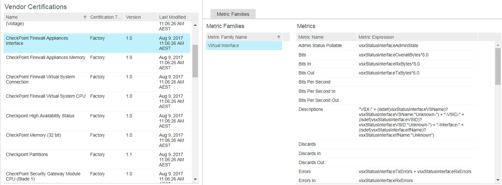Viewport: 502px width, 185px height.
Task: Click the vendor list scroll up arrow
Action: 195,25
